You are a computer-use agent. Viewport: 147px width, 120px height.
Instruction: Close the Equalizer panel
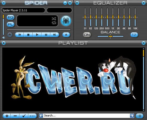click(144, 3)
